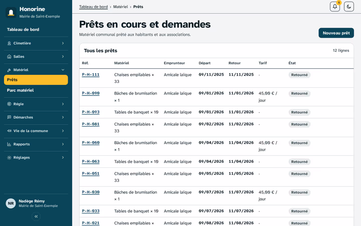
Task: Click the Retour column header
Action: tap(234, 63)
